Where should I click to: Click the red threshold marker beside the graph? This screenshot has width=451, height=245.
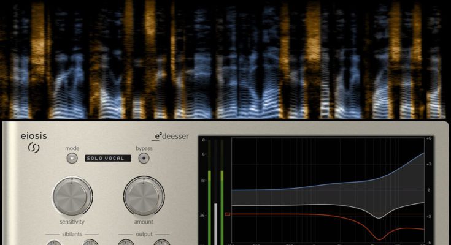tap(228, 214)
